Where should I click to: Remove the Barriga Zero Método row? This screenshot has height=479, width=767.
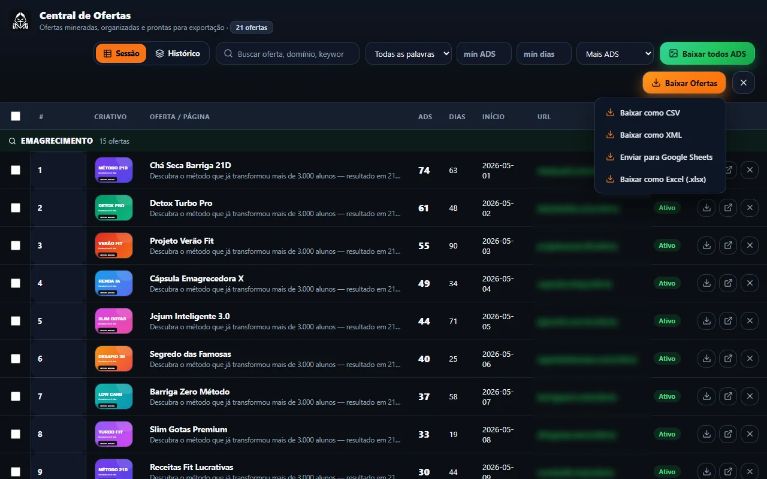750,396
